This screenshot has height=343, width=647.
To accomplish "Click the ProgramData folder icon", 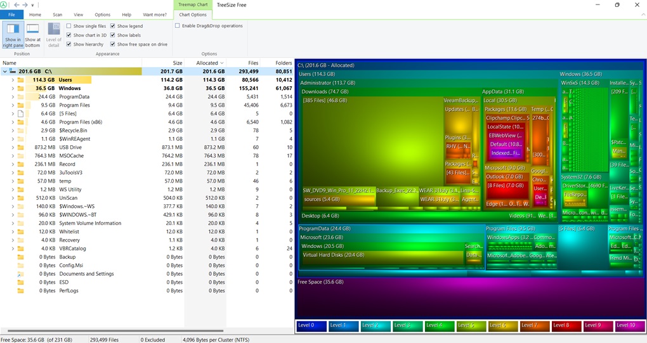I will click(21, 97).
